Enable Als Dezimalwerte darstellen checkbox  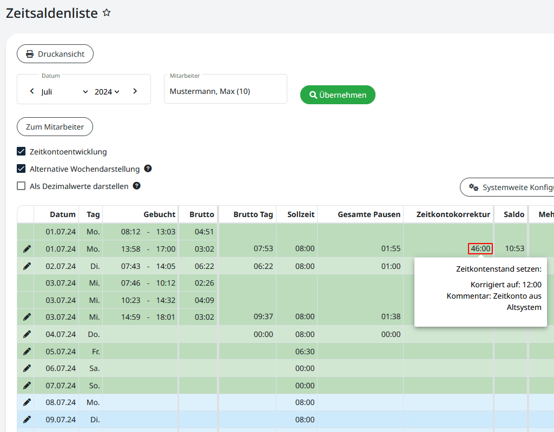[21, 186]
